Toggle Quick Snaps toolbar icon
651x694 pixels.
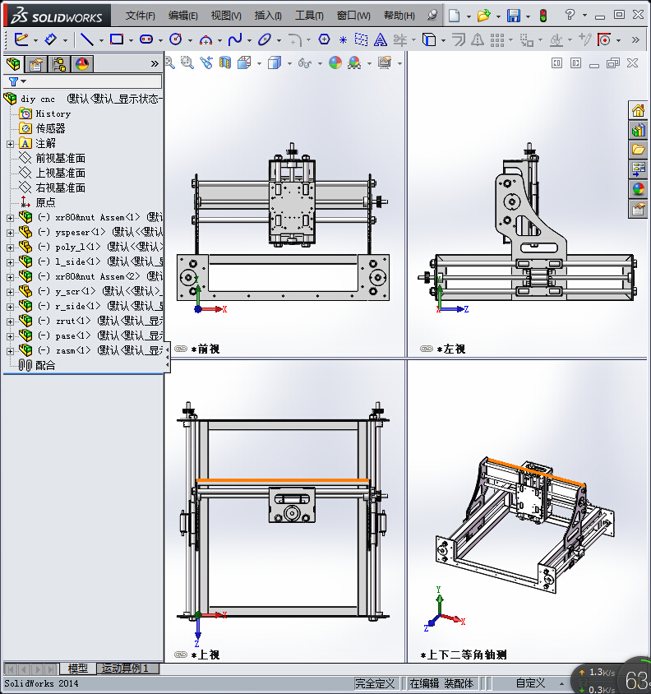[604, 40]
